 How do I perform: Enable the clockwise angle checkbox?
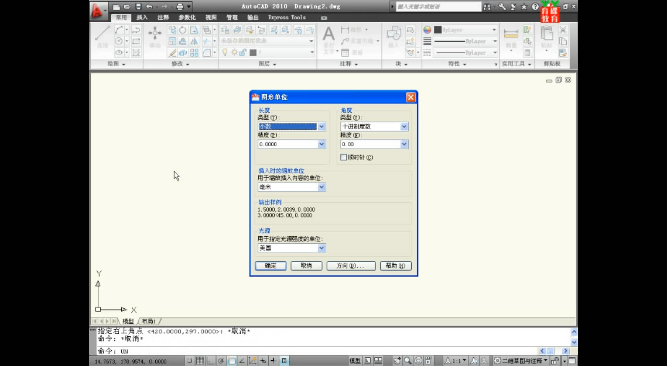pos(344,157)
